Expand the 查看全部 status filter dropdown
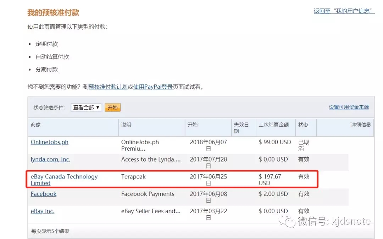383x239 pixels. pyautogui.click(x=86, y=107)
